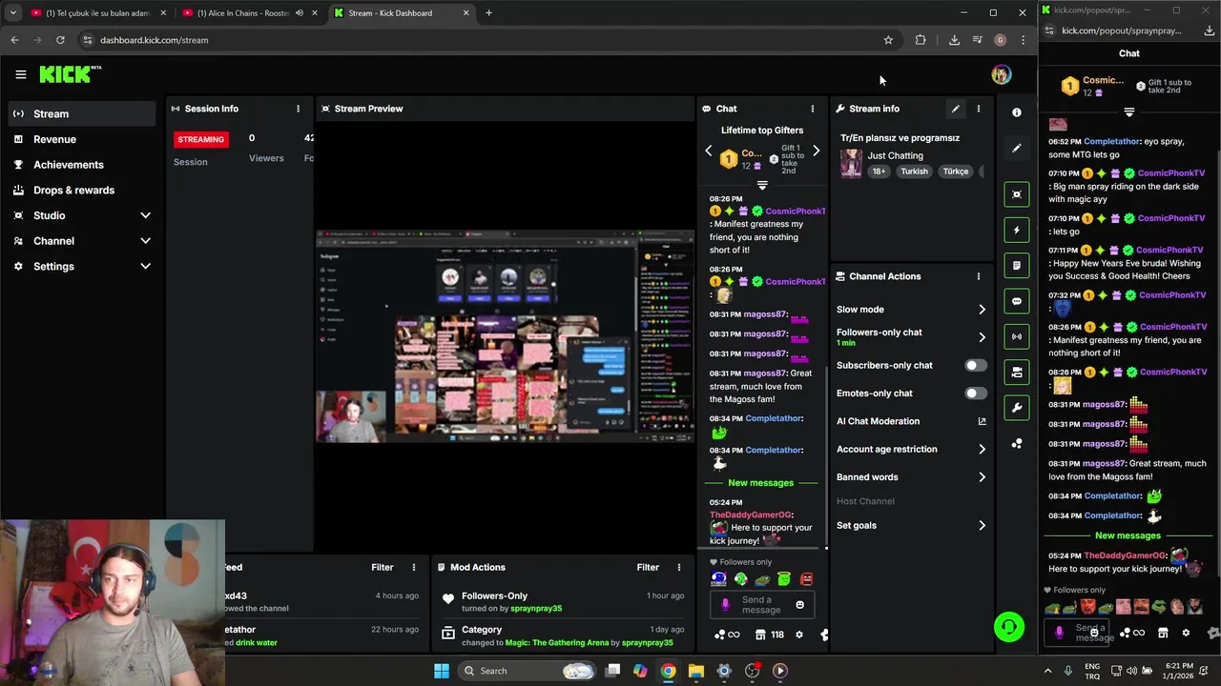Click the Türkçe stream tag
This screenshot has width=1221, height=686.
tap(956, 171)
